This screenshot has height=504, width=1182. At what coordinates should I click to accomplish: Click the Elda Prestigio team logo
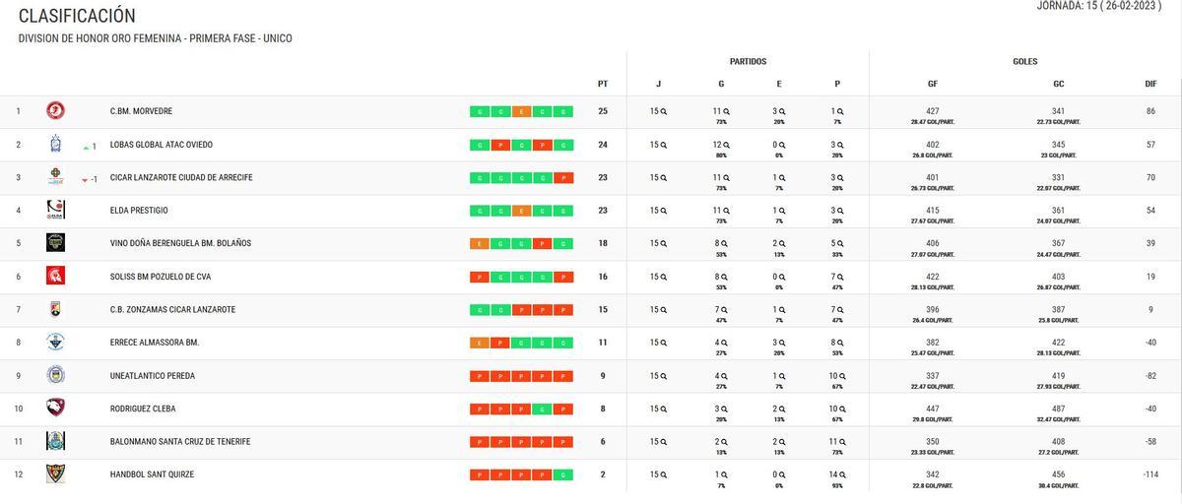[55, 210]
